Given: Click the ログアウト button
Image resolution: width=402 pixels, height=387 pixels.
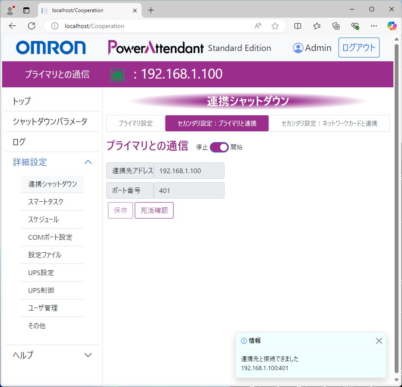Looking at the screenshot, I should click(x=359, y=48).
